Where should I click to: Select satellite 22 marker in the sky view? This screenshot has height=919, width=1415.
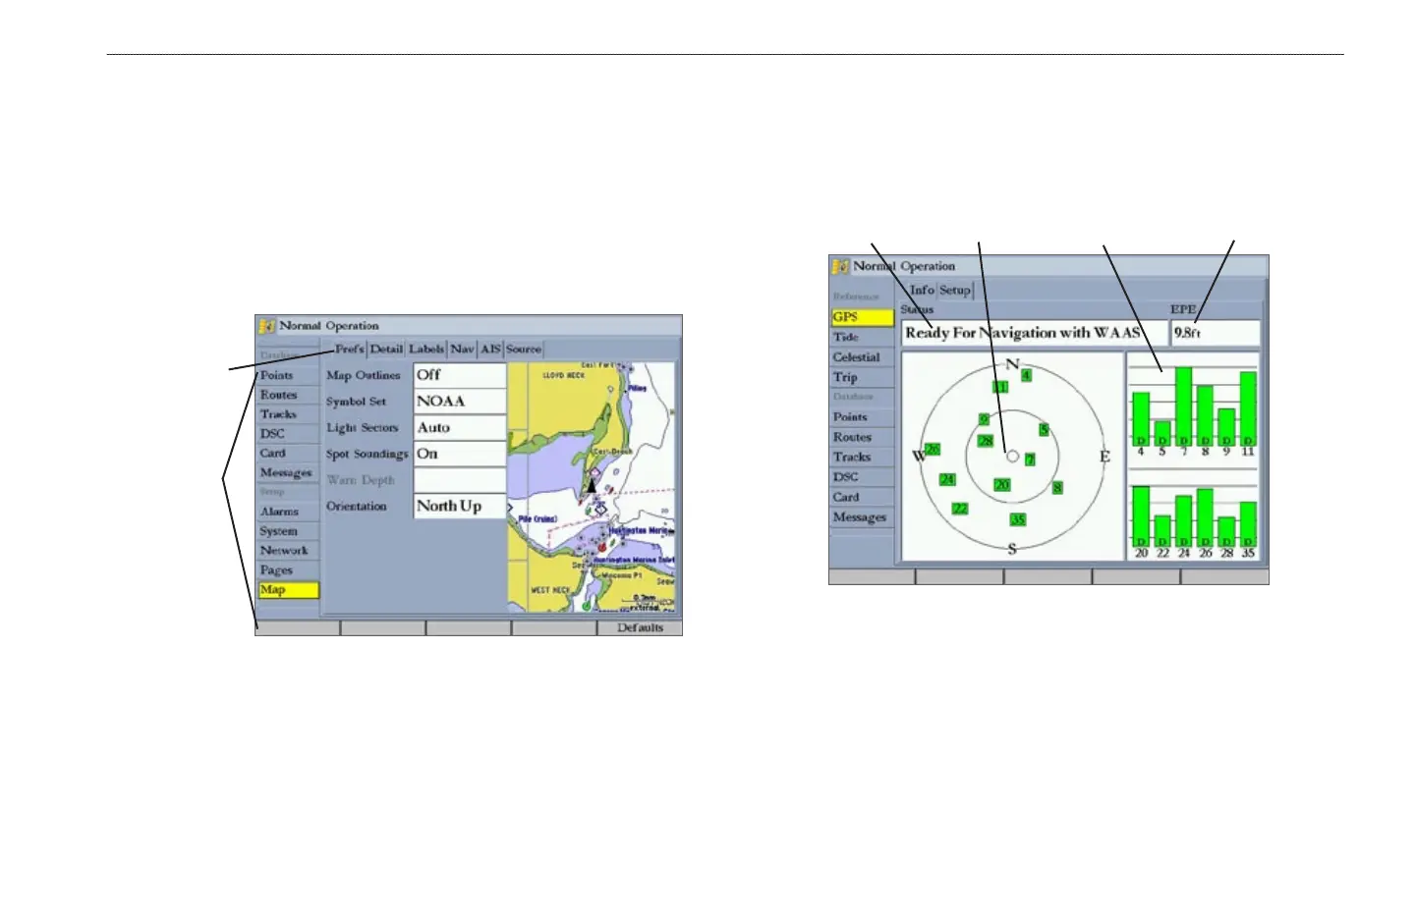pos(960,509)
